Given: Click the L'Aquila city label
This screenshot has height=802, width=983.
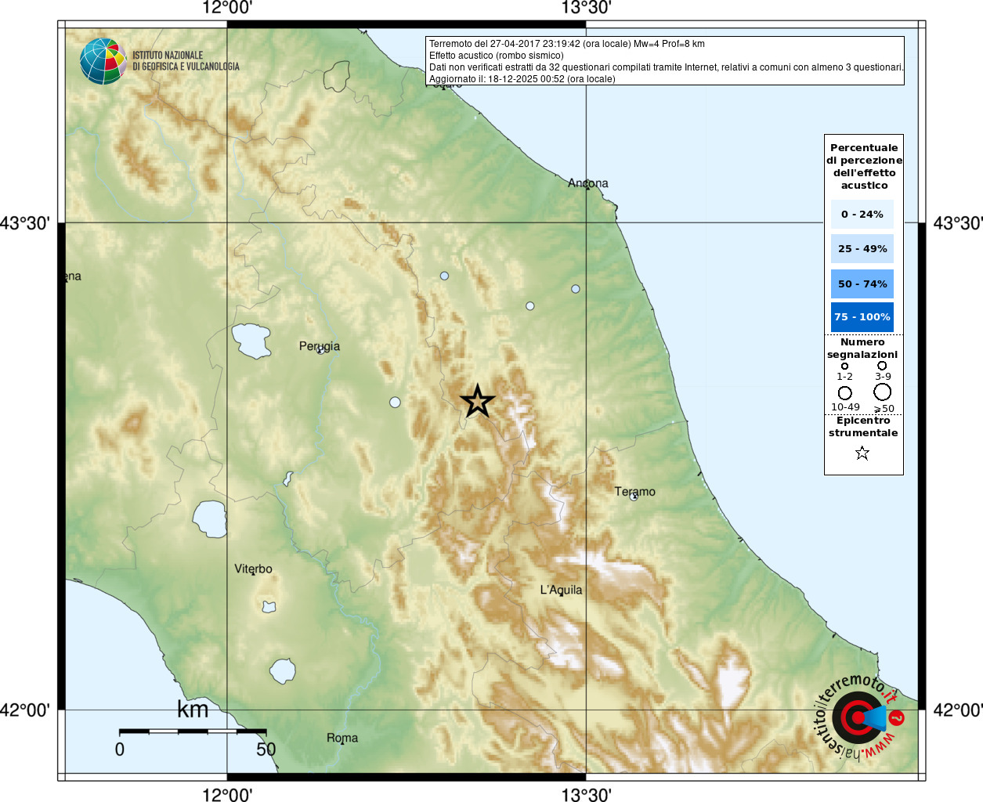Looking at the screenshot, I should pos(561,590).
